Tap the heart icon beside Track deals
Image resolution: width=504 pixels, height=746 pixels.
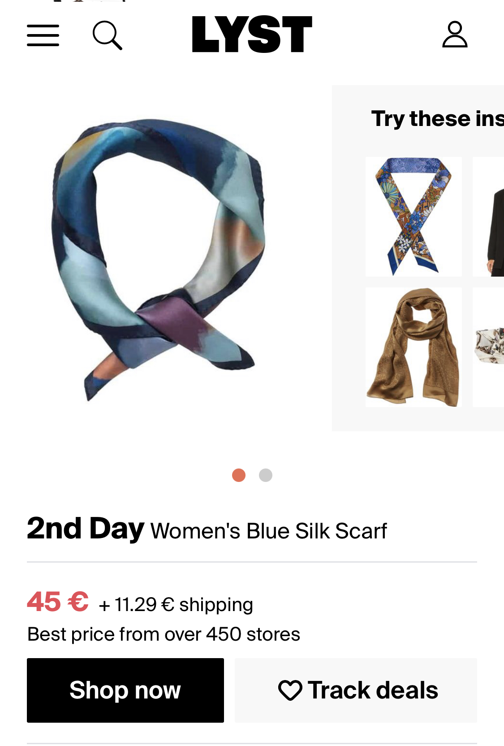[290, 690]
